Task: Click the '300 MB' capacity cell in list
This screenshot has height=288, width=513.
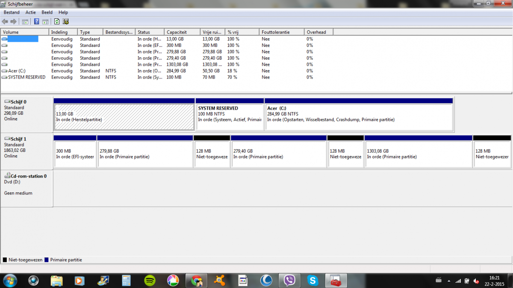Action: coord(174,45)
